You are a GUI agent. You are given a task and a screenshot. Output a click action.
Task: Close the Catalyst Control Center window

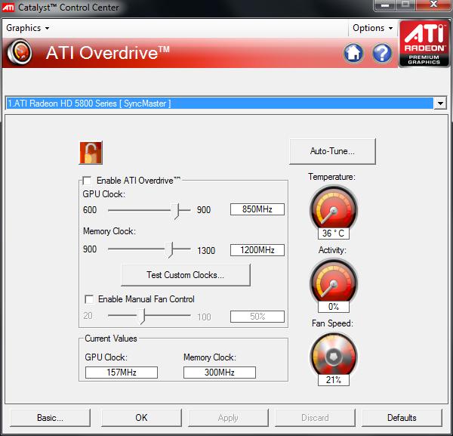click(x=433, y=5)
